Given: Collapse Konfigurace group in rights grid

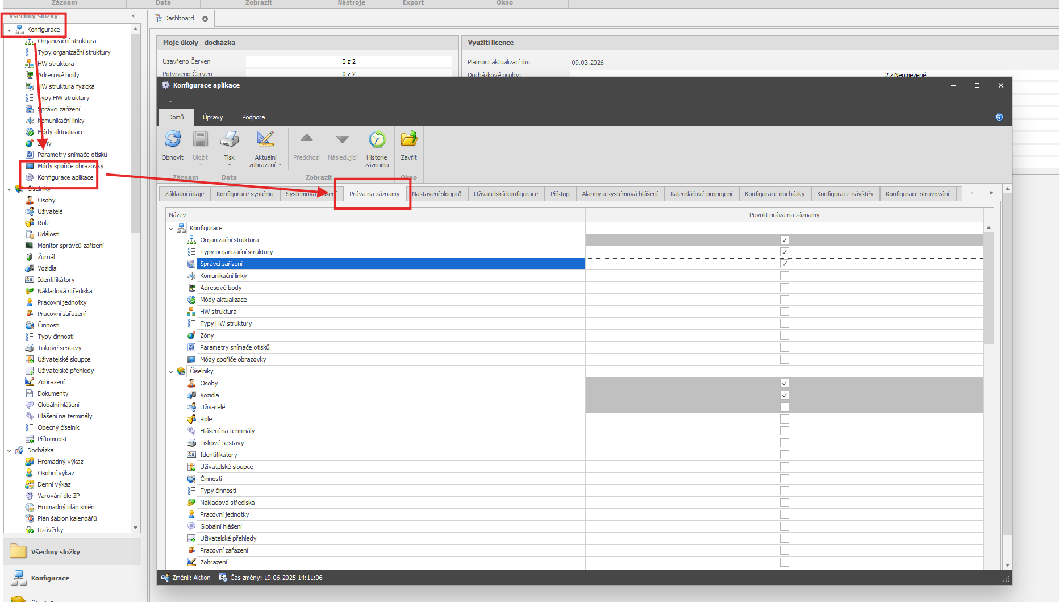Looking at the screenshot, I should (171, 229).
